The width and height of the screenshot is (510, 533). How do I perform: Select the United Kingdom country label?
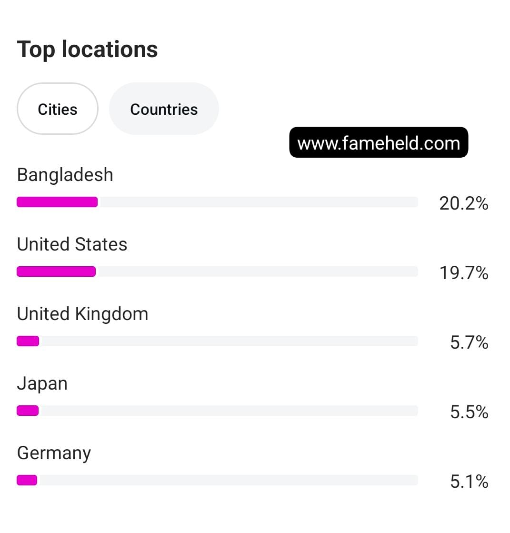point(83,314)
